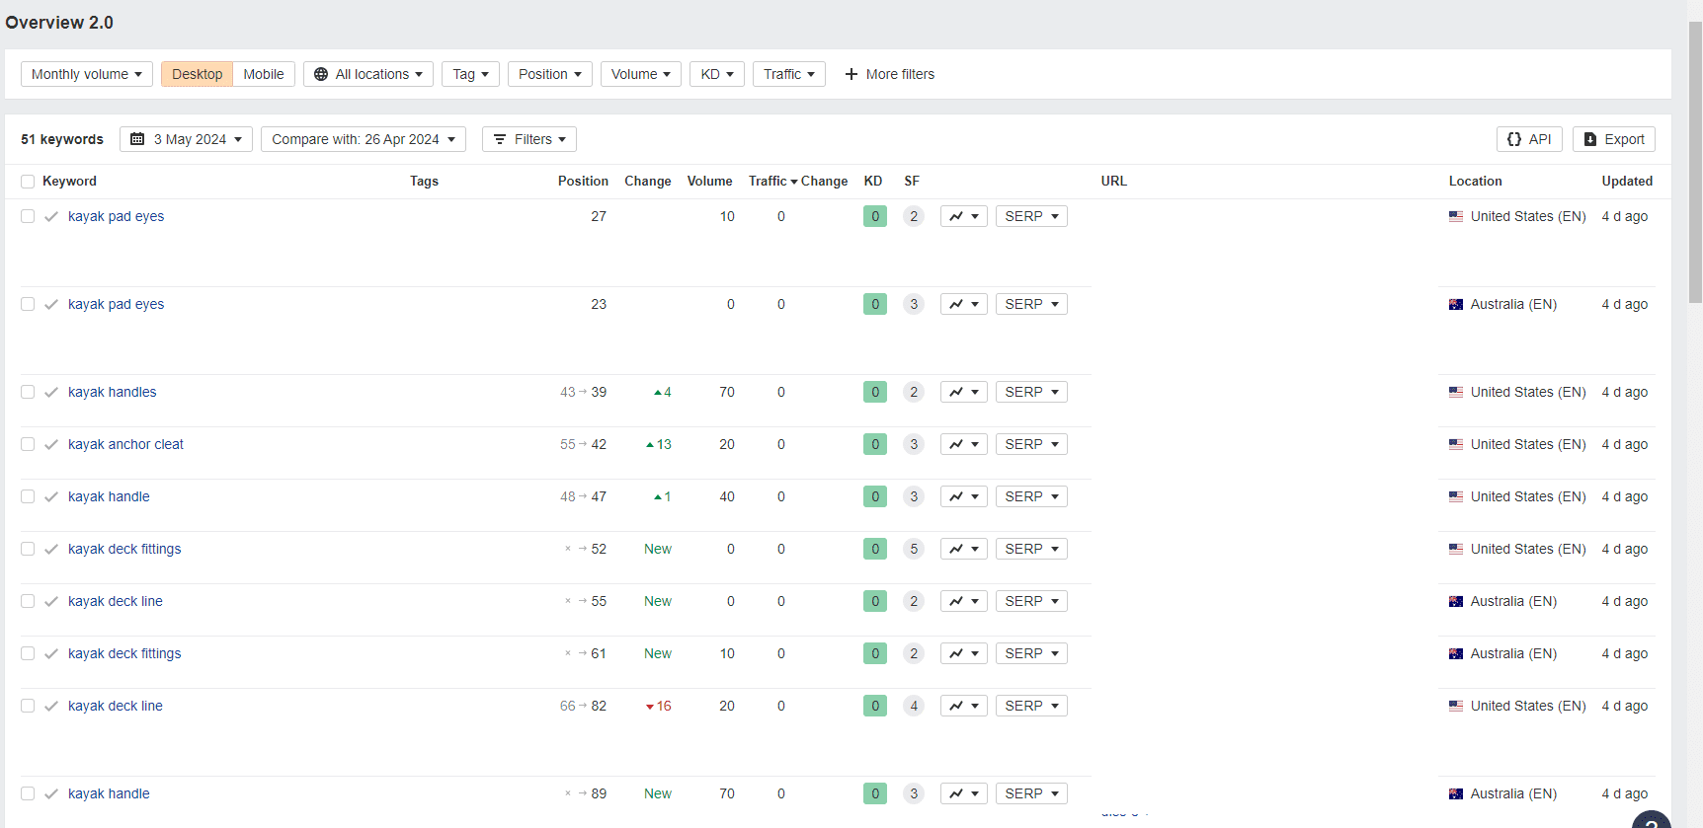Sort by Updated column header

(x=1627, y=181)
